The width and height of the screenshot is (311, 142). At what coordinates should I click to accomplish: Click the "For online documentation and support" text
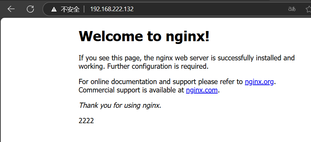click(x=138, y=82)
